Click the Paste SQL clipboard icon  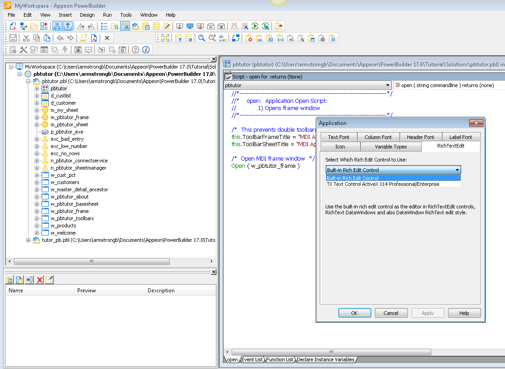tap(259, 38)
